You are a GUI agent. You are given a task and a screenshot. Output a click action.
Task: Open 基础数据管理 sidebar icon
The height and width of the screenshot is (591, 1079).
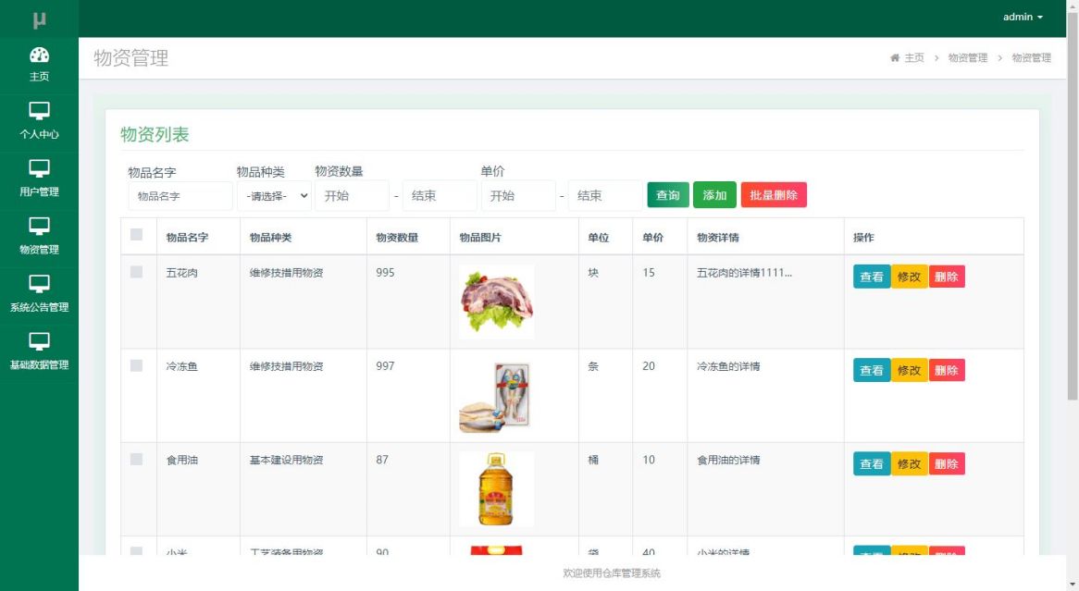click(39, 341)
